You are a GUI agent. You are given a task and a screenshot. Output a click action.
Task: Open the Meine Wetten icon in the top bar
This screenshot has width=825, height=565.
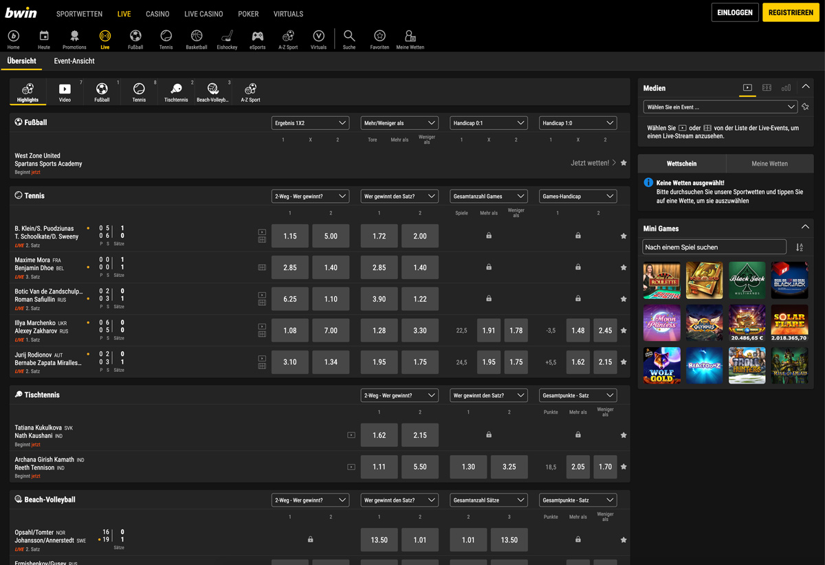tap(410, 39)
